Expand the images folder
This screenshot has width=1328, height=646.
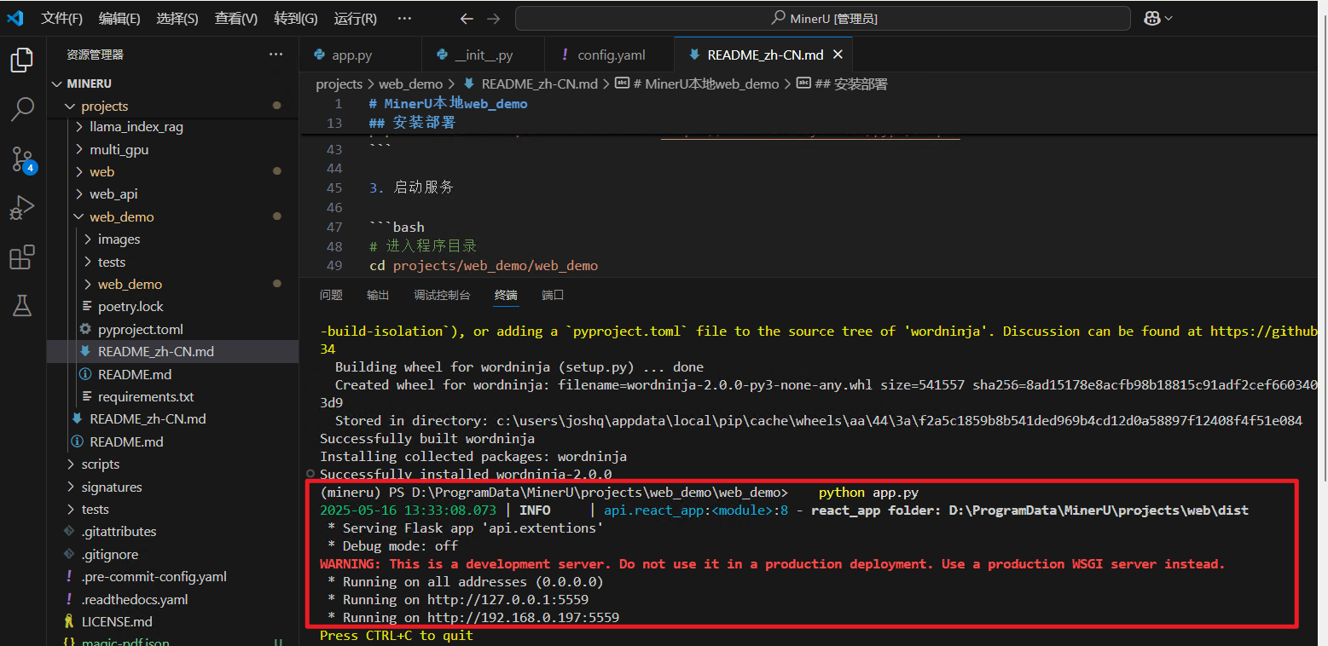[x=172, y=239]
